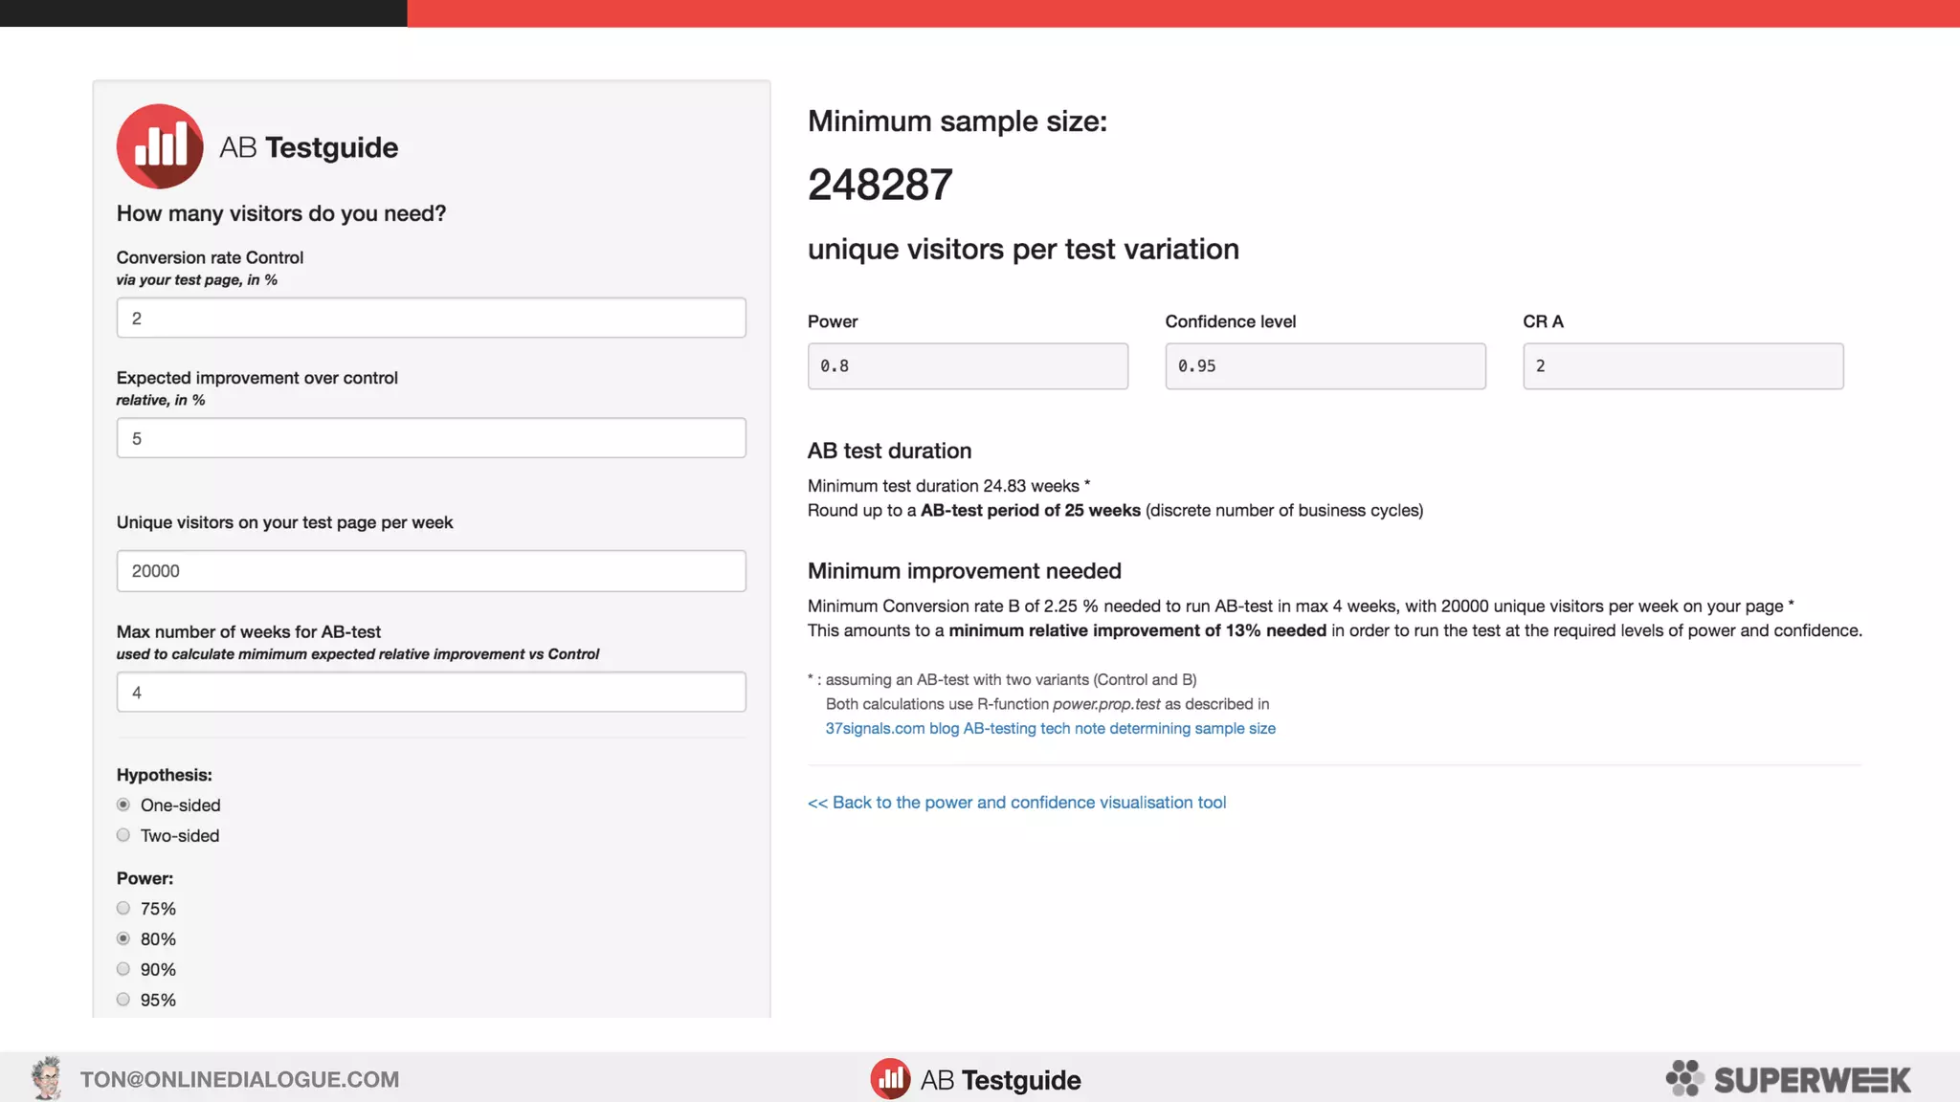Image resolution: width=1960 pixels, height=1102 pixels.
Task: Open the 37signals blog AB-testing tech note link
Action: (x=1050, y=728)
